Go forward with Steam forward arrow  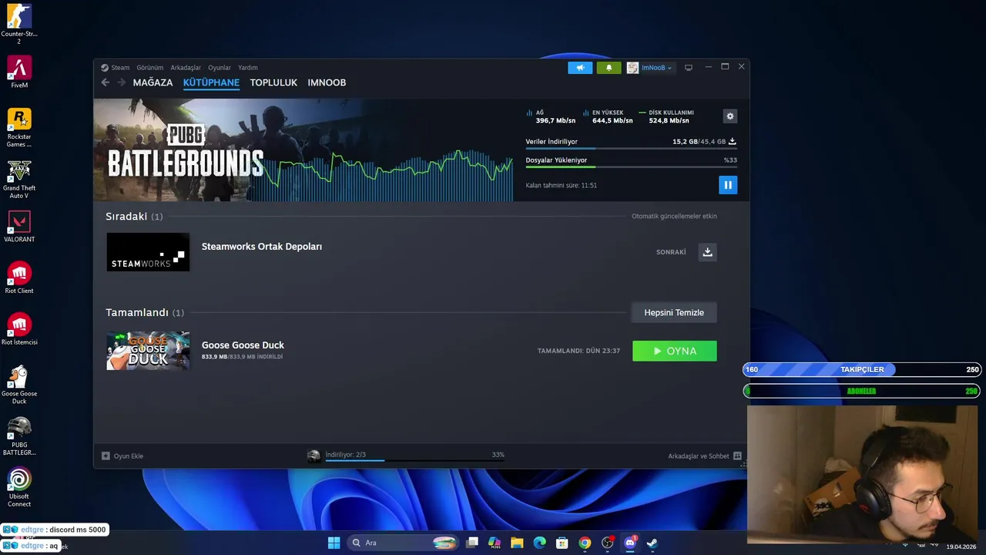click(x=121, y=82)
